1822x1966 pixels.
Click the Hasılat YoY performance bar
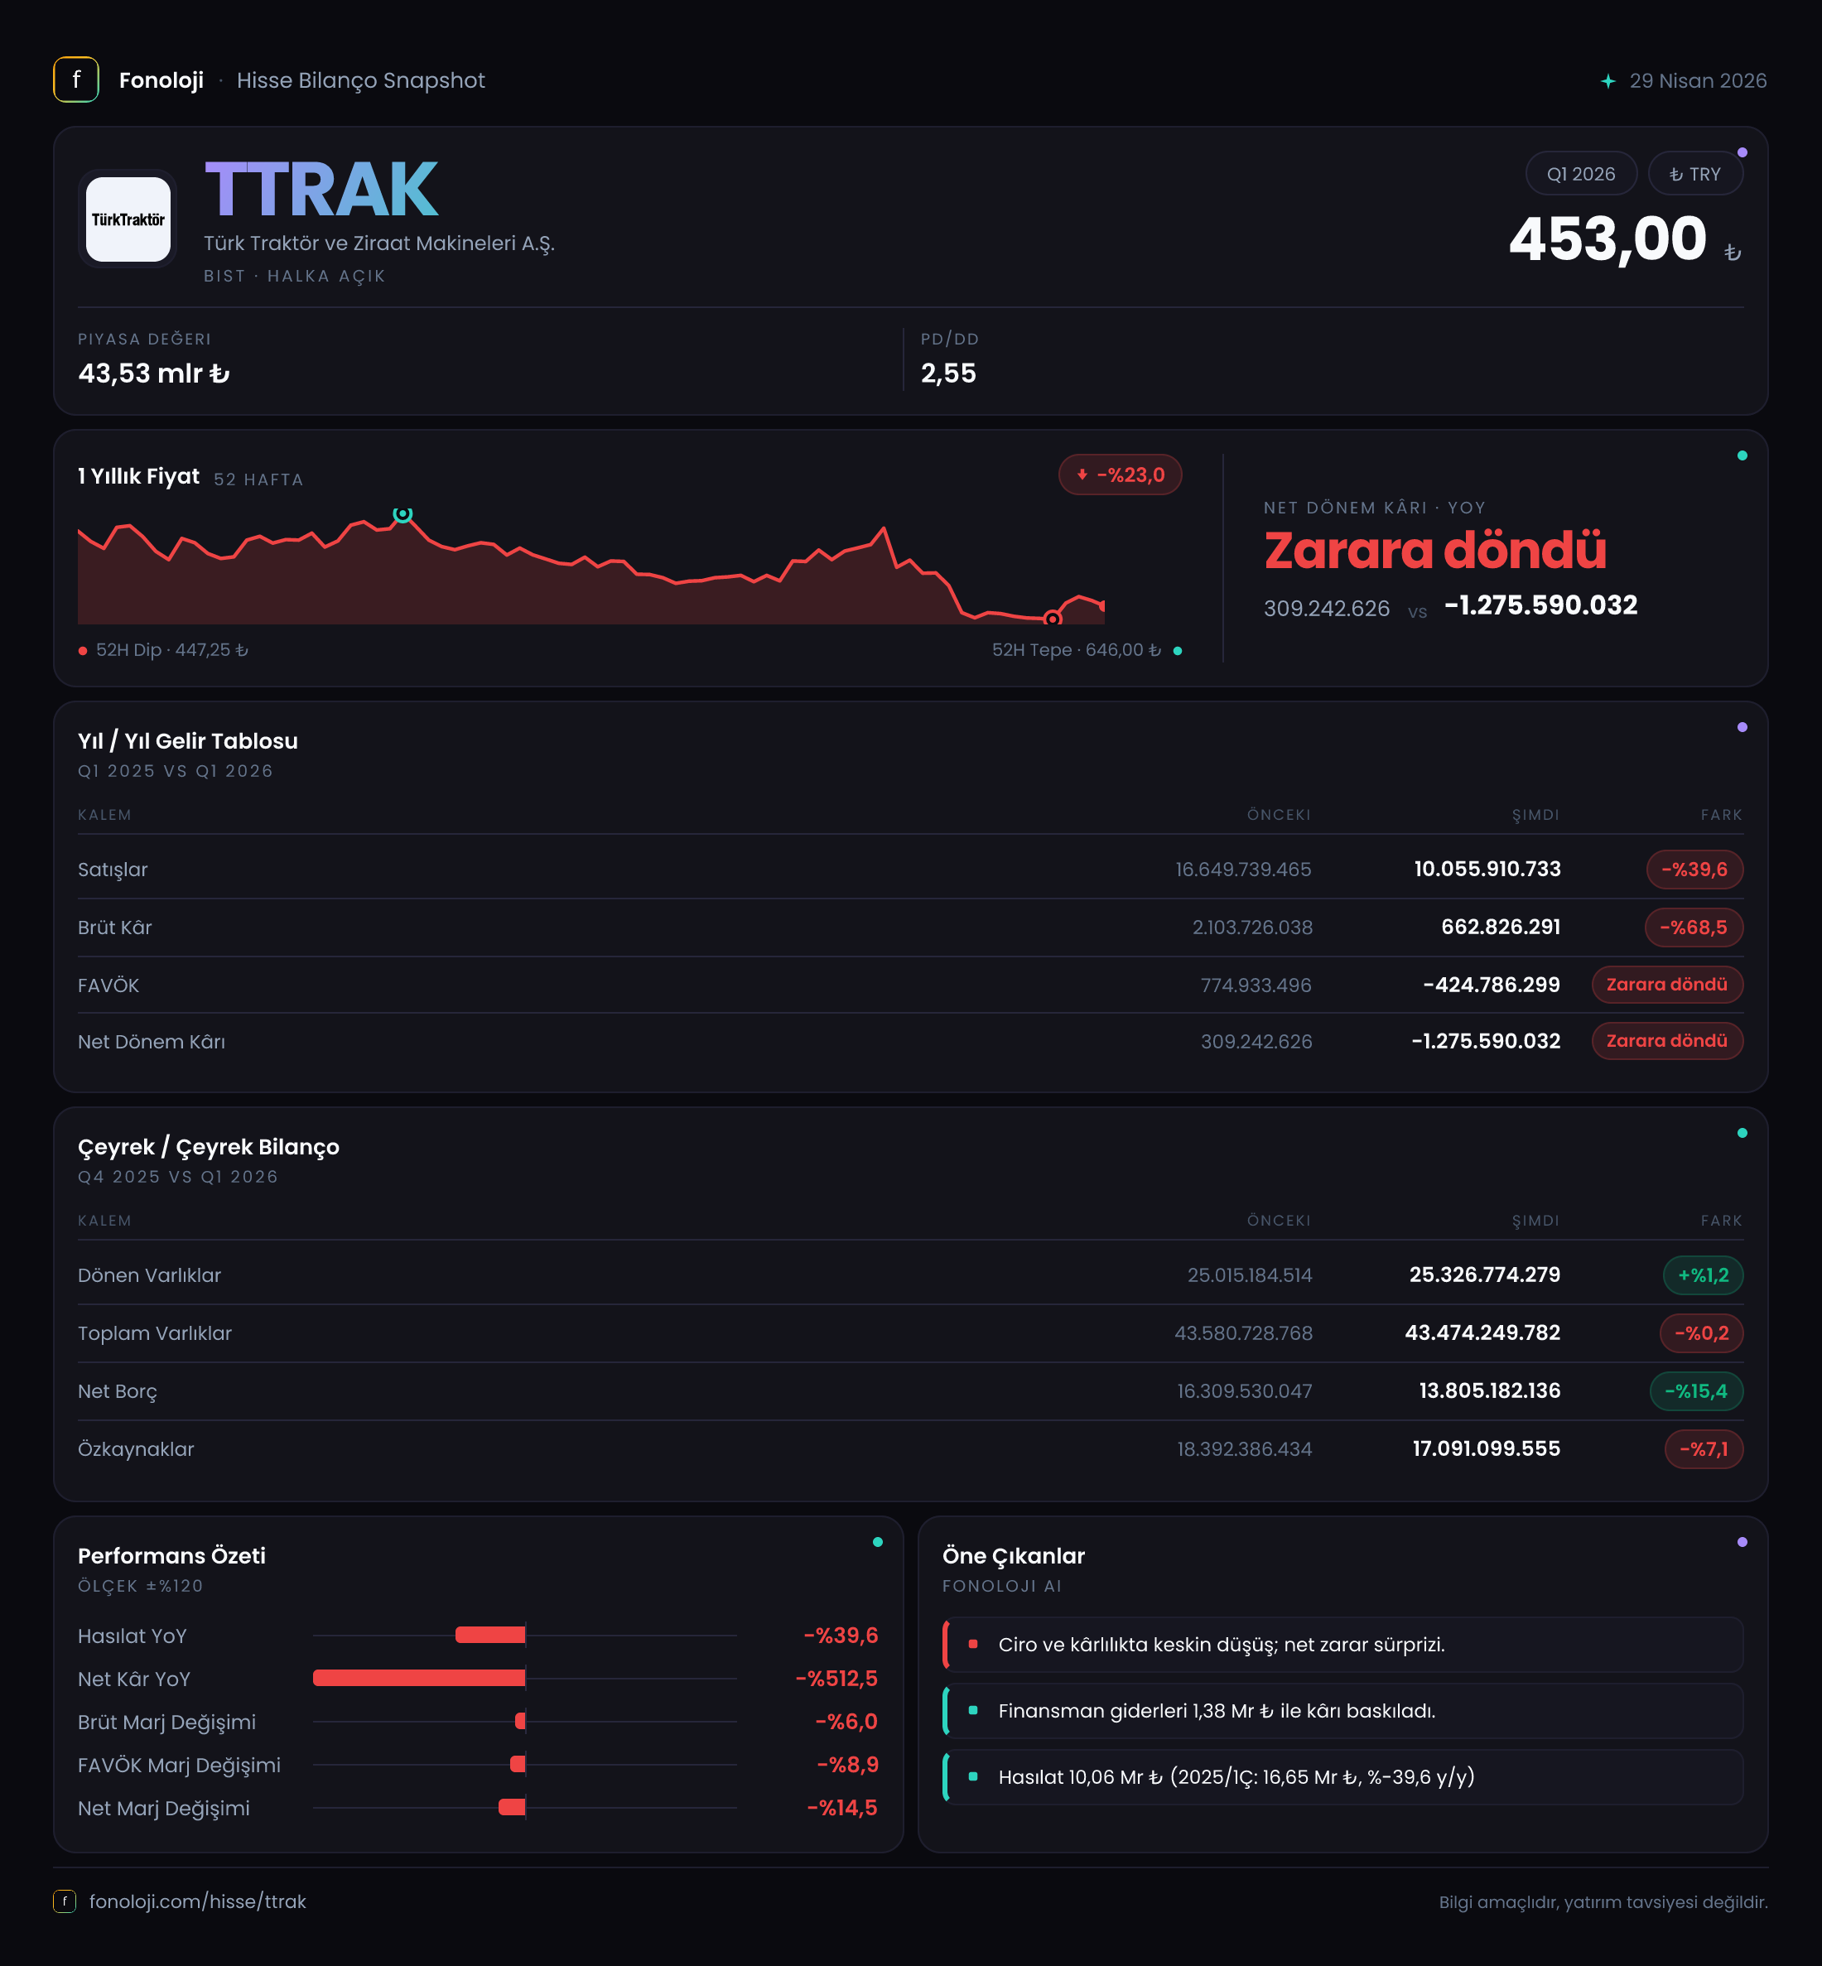tap(490, 1635)
